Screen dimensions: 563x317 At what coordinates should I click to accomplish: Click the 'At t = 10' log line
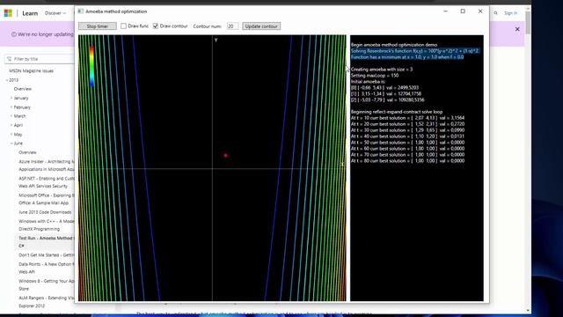[407, 118]
